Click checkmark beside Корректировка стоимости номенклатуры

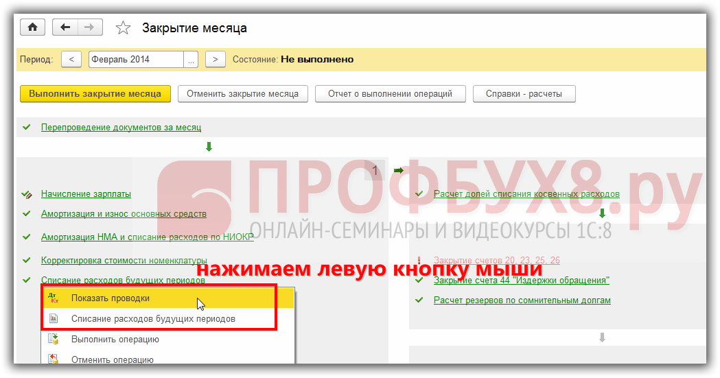pyautogui.click(x=27, y=260)
